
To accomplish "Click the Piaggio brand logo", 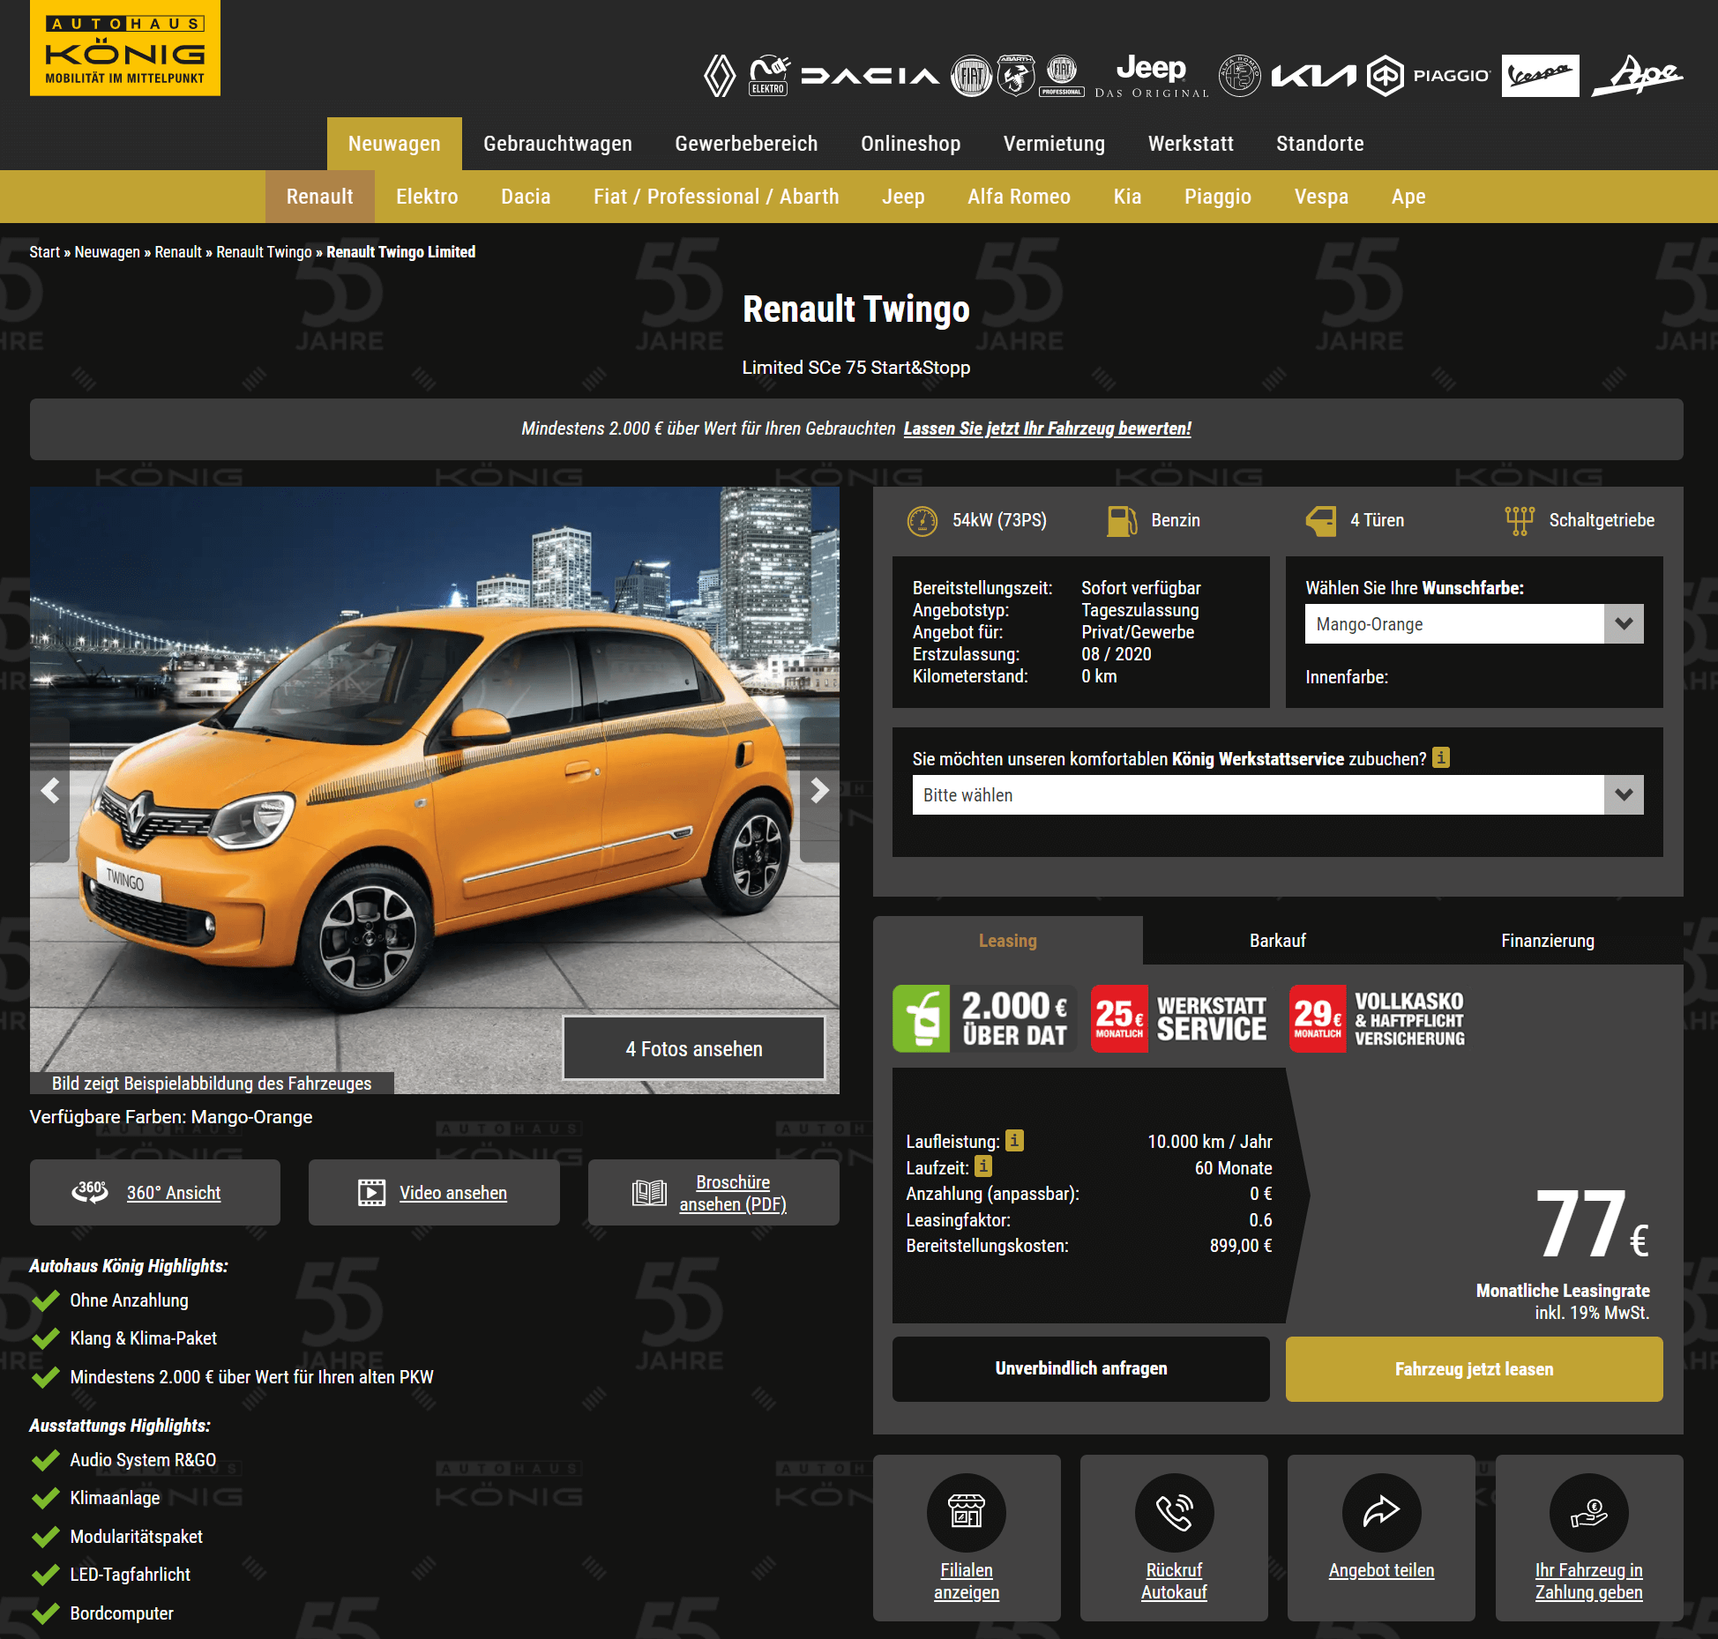I will [x=1429, y=76].
